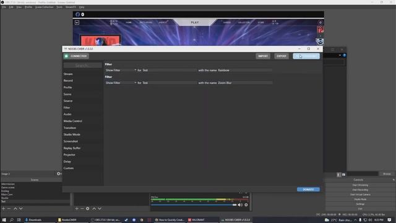
Task: Click move scene up arrow in OBS
Action: point(15,209)
